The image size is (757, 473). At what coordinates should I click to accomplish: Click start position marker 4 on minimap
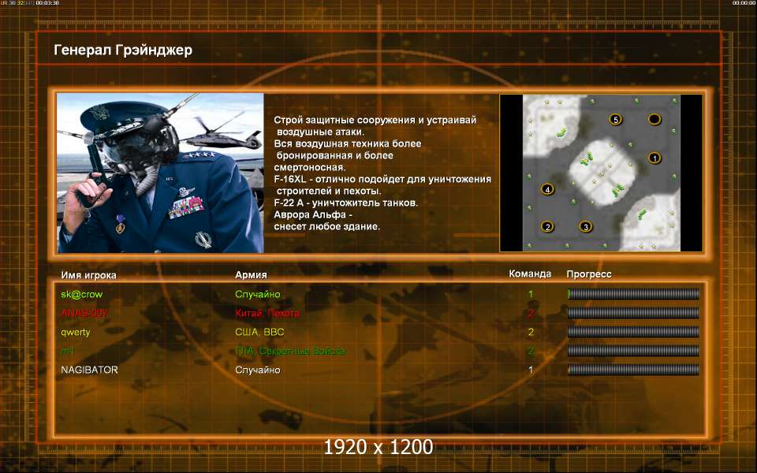pyautogui.click(x=547, y=189)
